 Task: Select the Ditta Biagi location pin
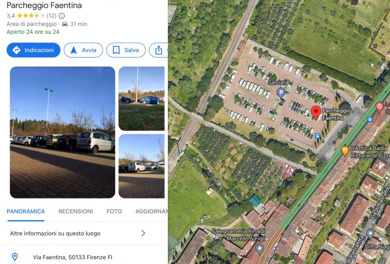(370, 234)
